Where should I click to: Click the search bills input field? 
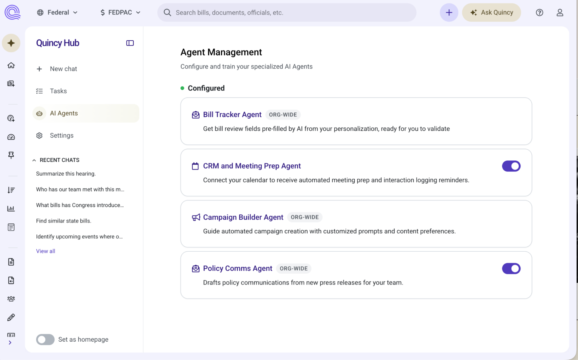coord(287,12)
